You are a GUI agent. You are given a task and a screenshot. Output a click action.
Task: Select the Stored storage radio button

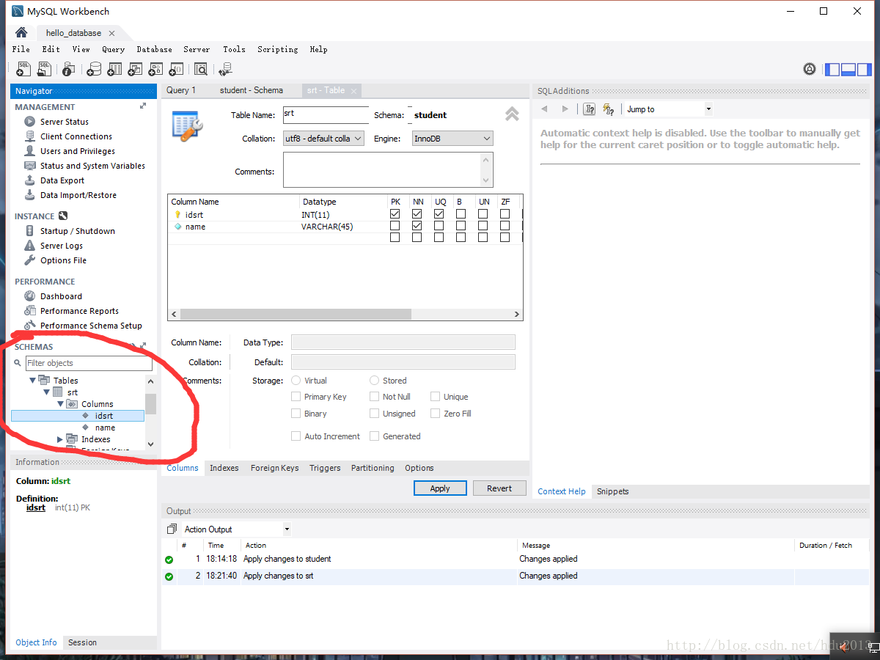click(375, 381)
